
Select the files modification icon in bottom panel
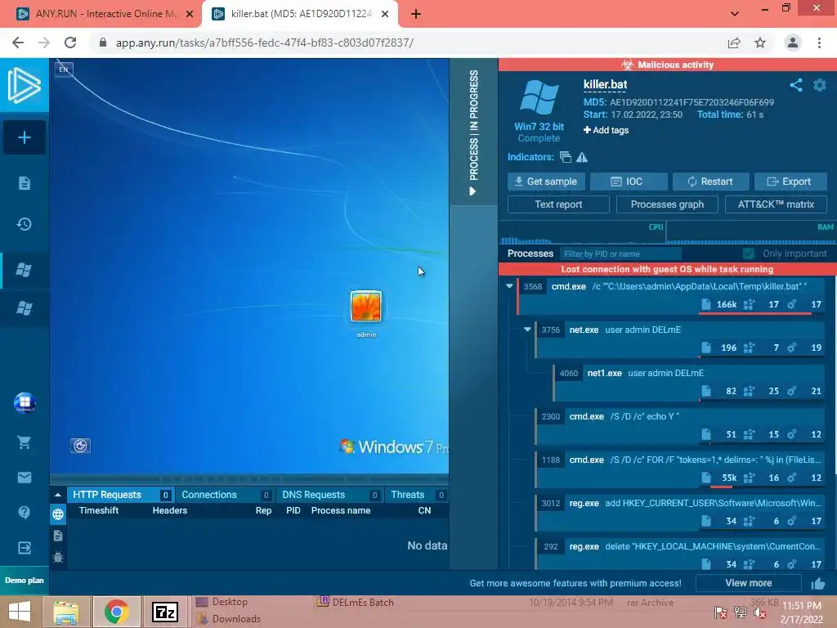pos(58,536)
